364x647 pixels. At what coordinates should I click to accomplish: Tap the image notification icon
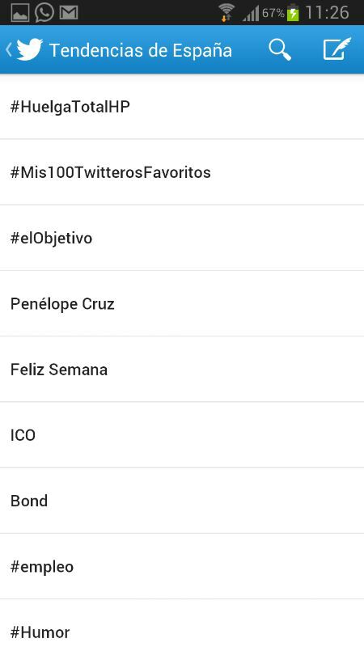[19, 13]
